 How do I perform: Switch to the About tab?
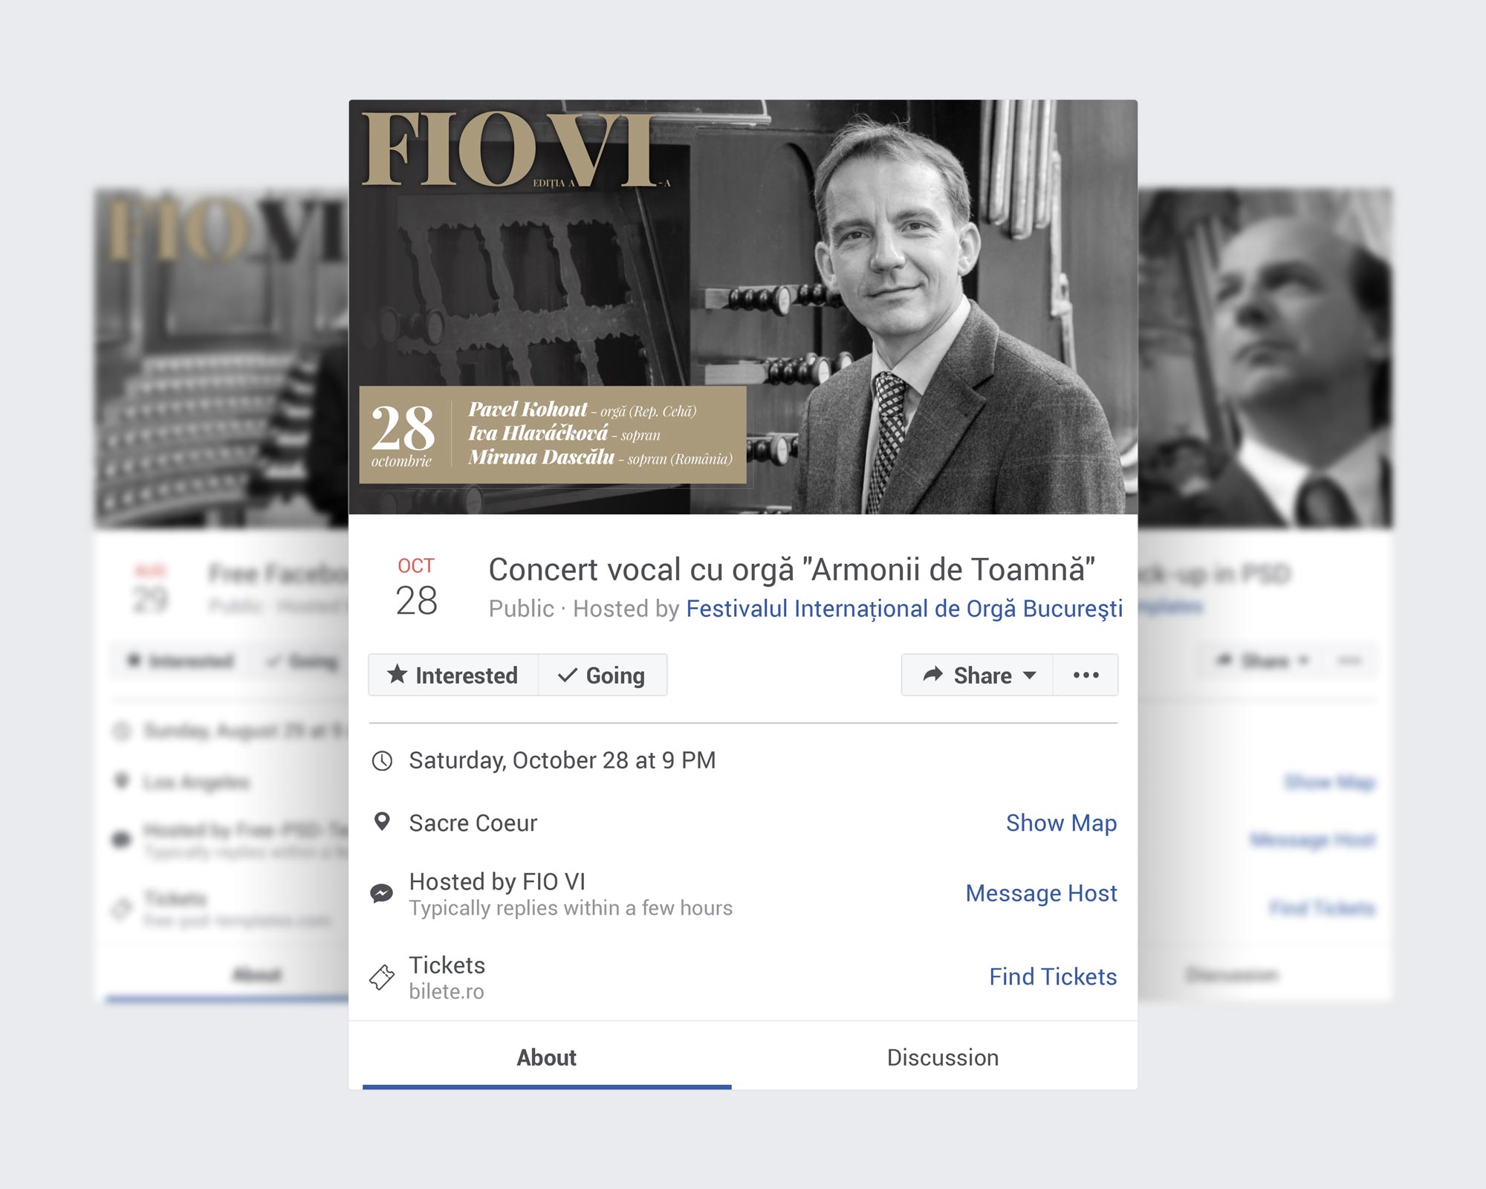point(546,1057)
